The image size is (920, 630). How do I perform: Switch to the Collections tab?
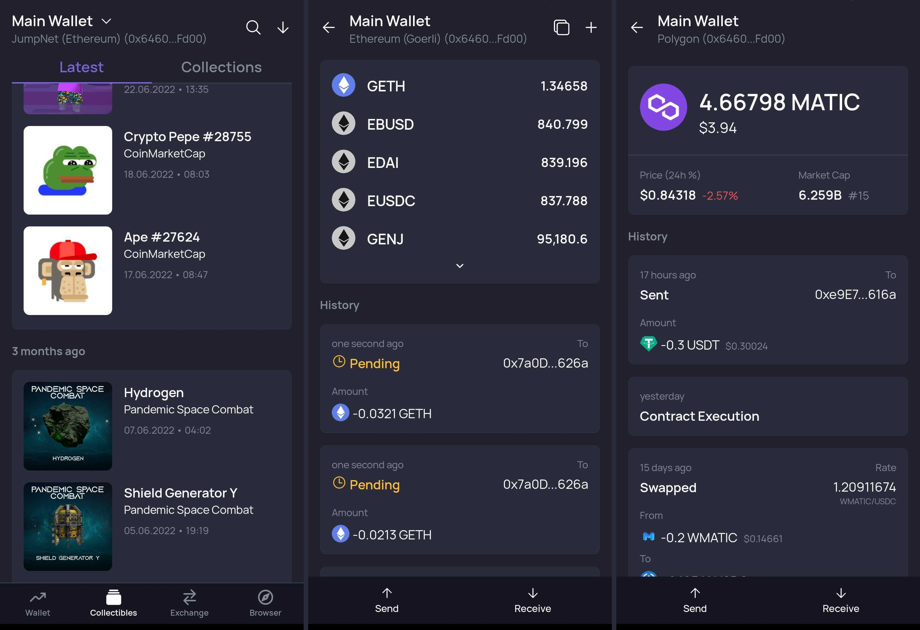[221, 67]
